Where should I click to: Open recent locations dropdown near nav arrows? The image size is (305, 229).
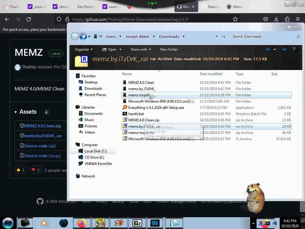pos(89,37)
